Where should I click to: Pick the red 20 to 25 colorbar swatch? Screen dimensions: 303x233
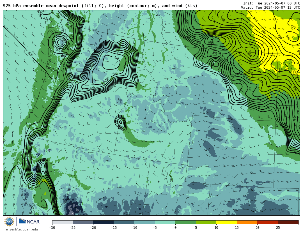[268, 222]
